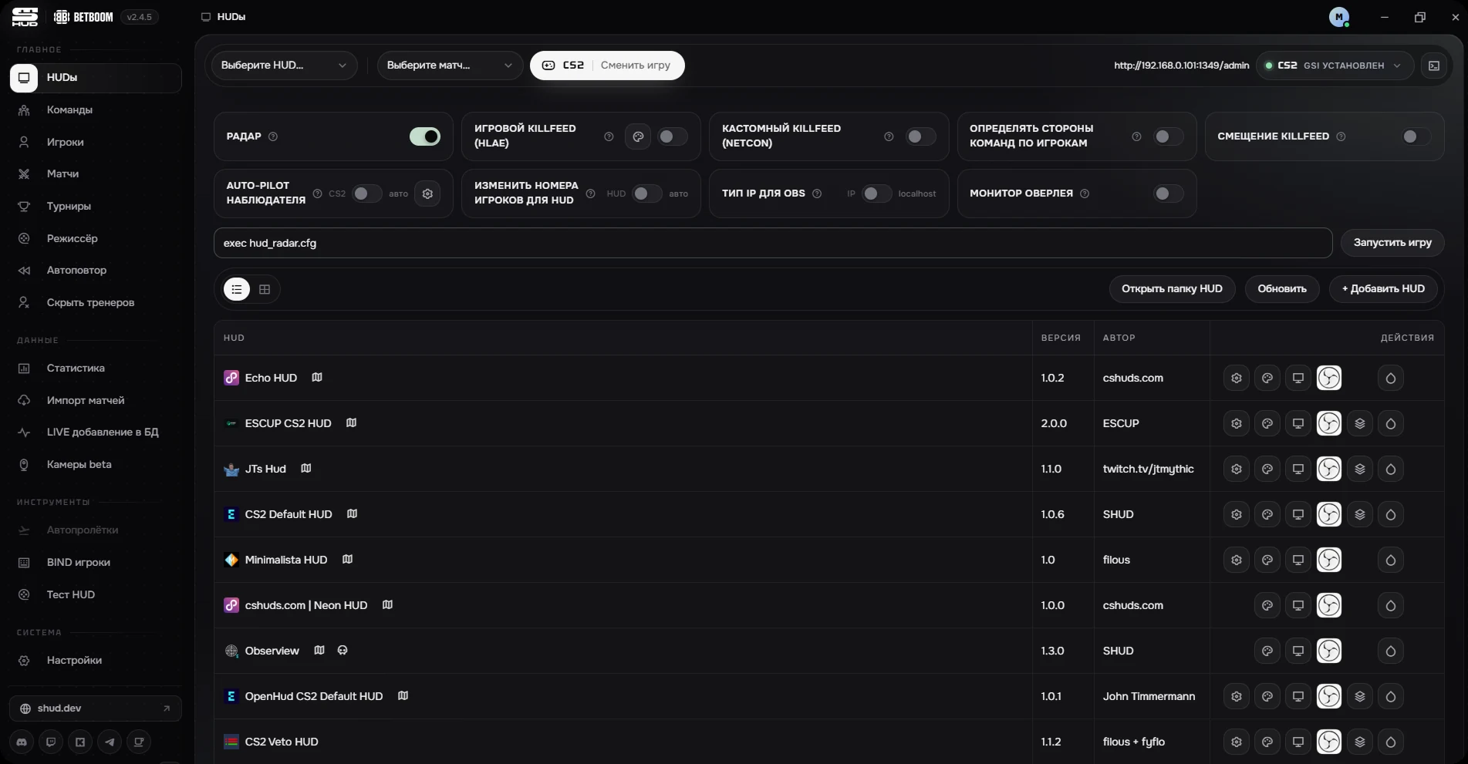The image size is (1468, 764).
Task: Open user avatar M at top right
Action: (x=1339, y=17)
